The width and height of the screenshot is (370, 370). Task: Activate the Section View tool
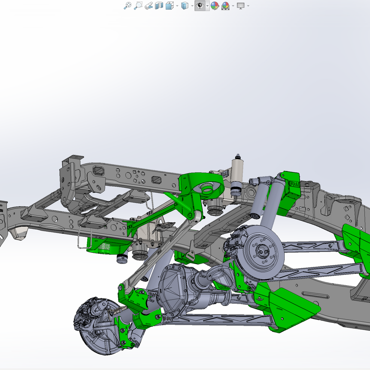159,6
